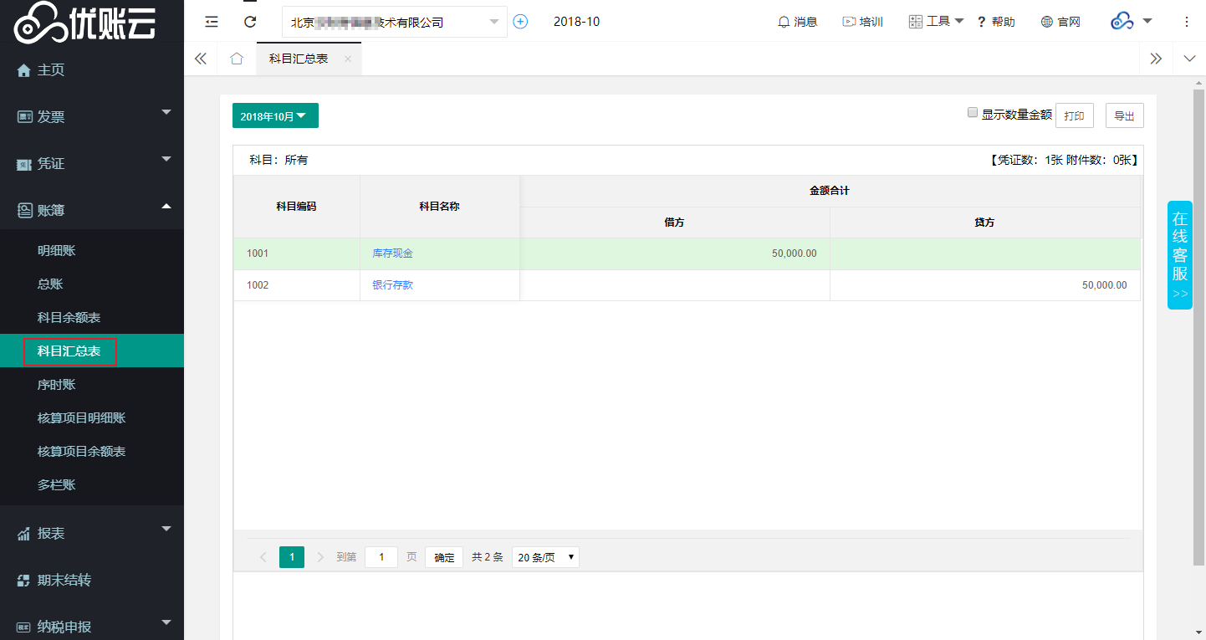The height and width of the screenshot is (640, 1206).
Task: Open the 银行存款 account link
Action: point(392,285)
